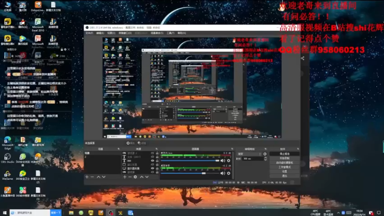The height and width of the screenshot is (216, 384).
Task: Toggle lock on 游戏源 2 source
Action: tap(157, 153)
